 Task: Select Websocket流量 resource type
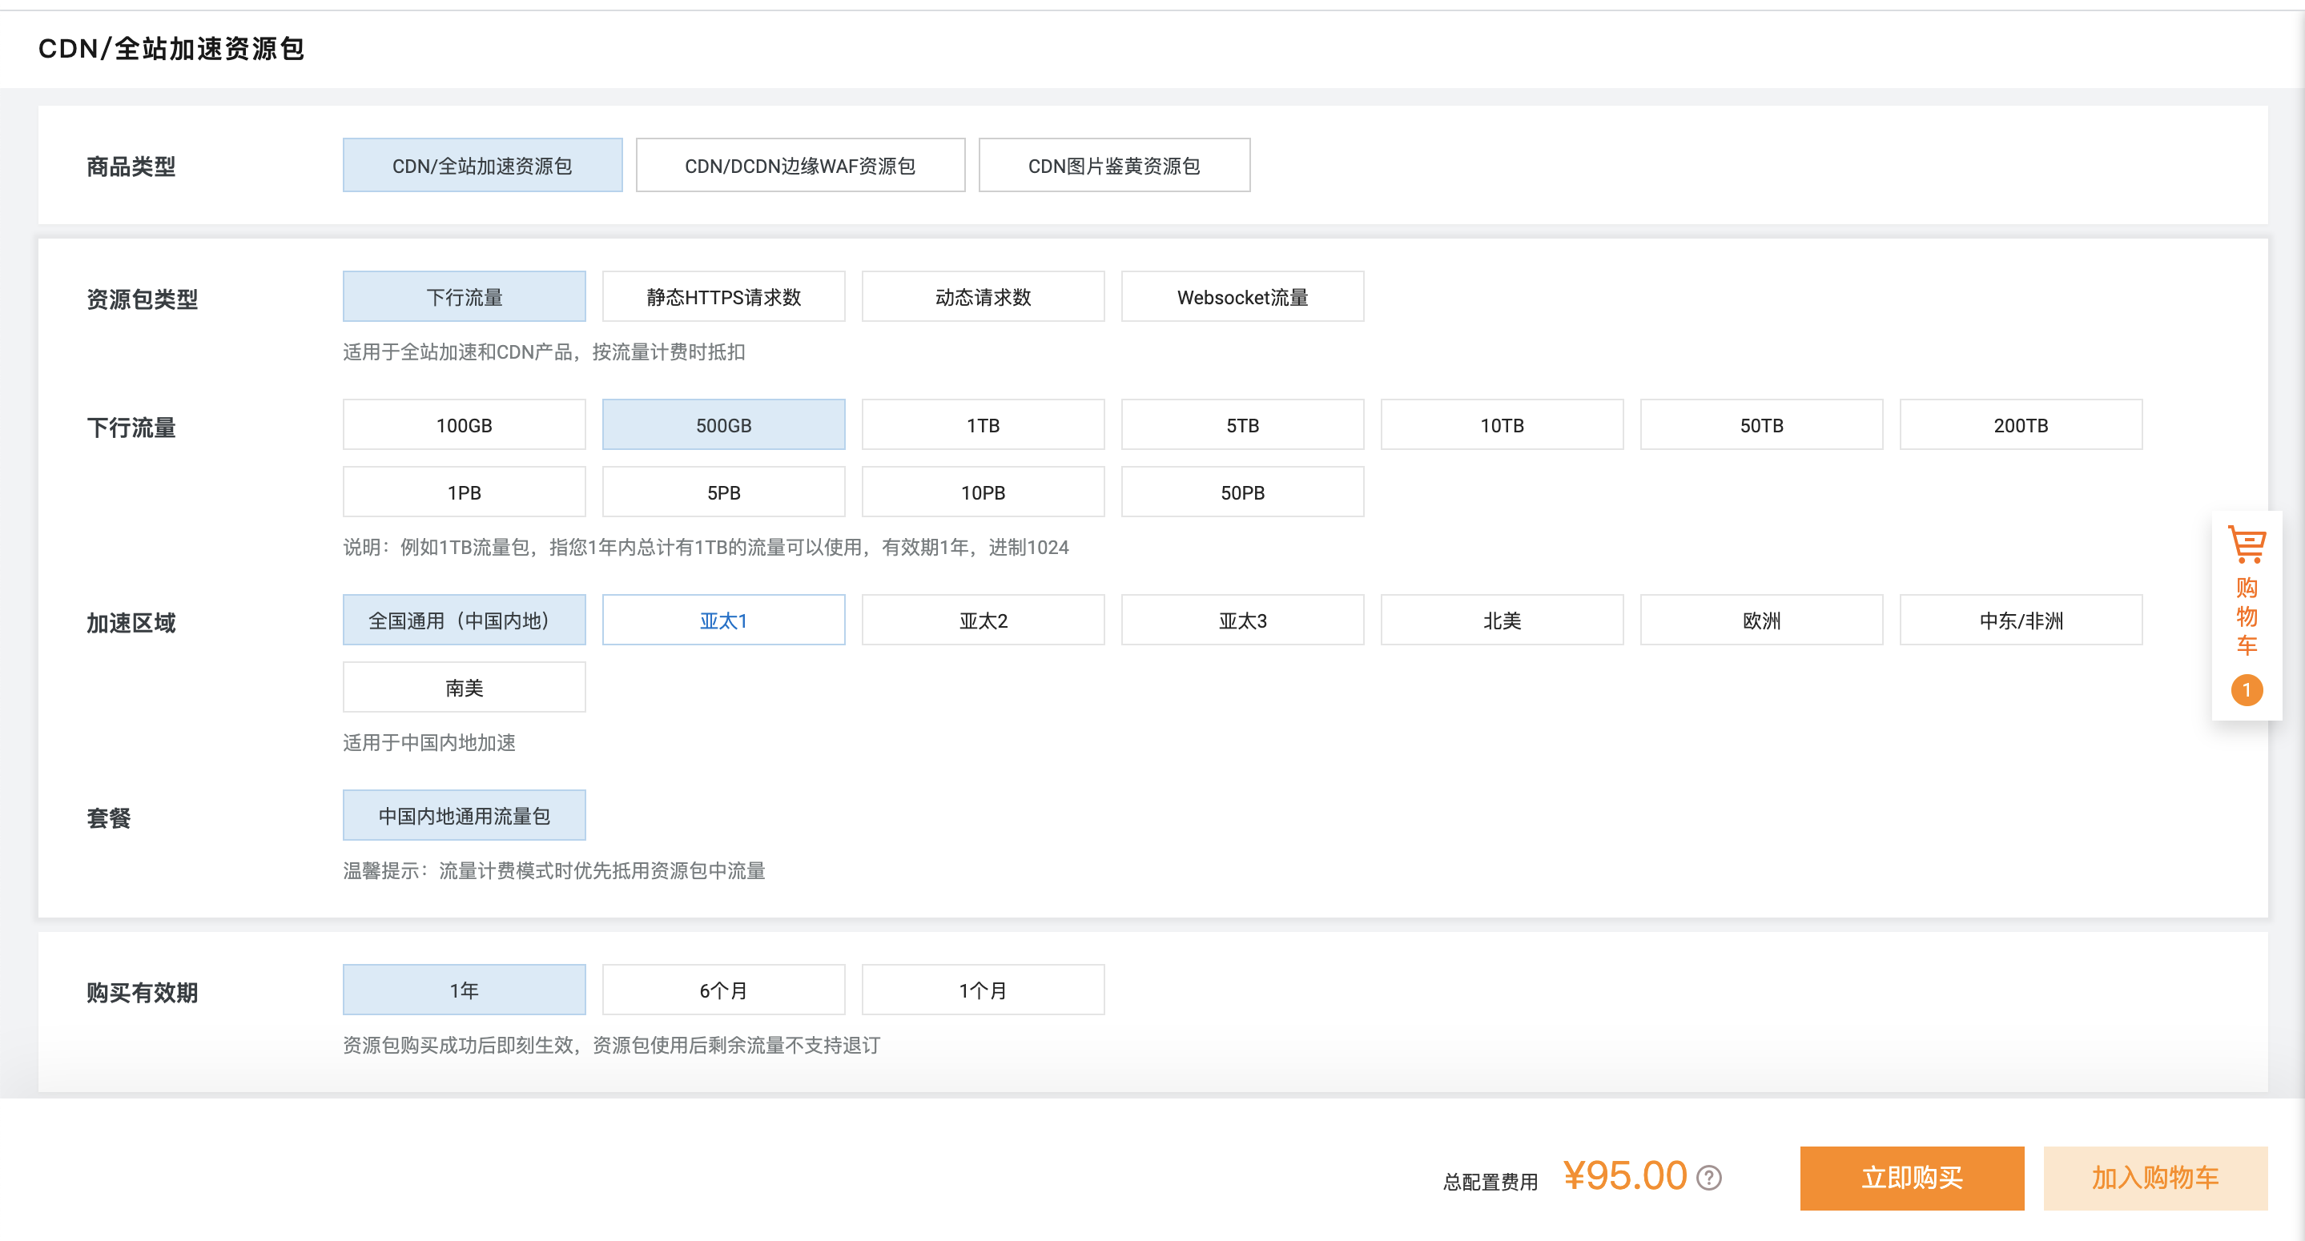(1242, 297)
